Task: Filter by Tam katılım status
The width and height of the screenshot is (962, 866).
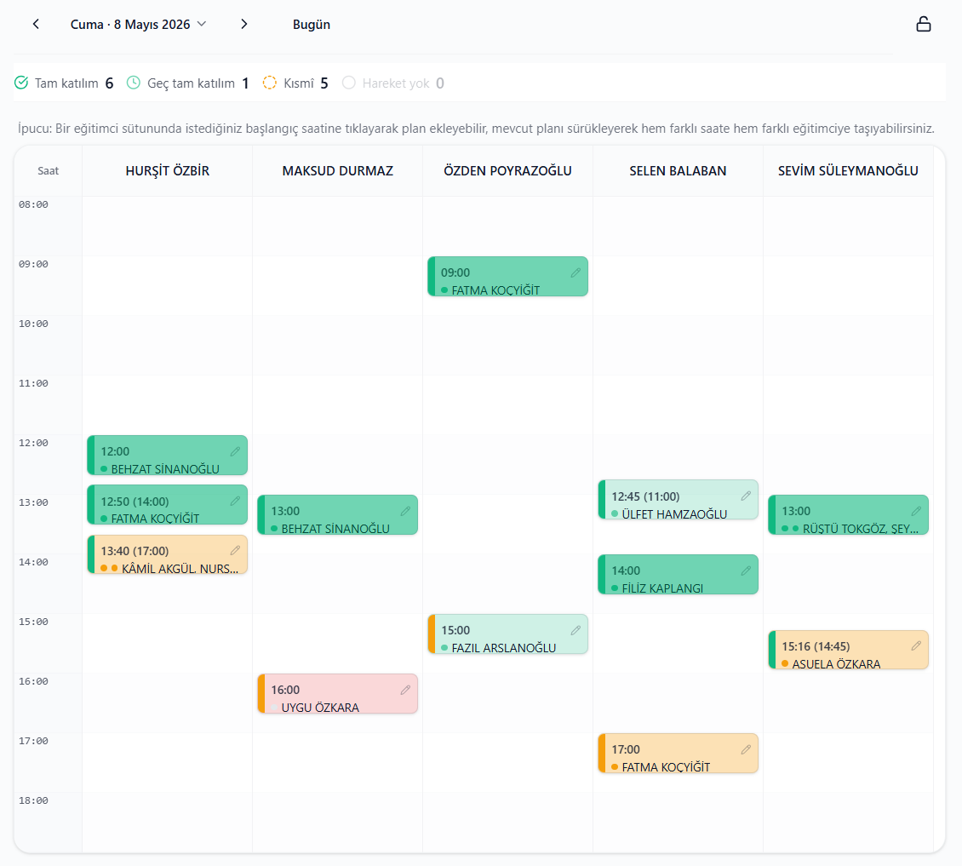Action: 64,83
